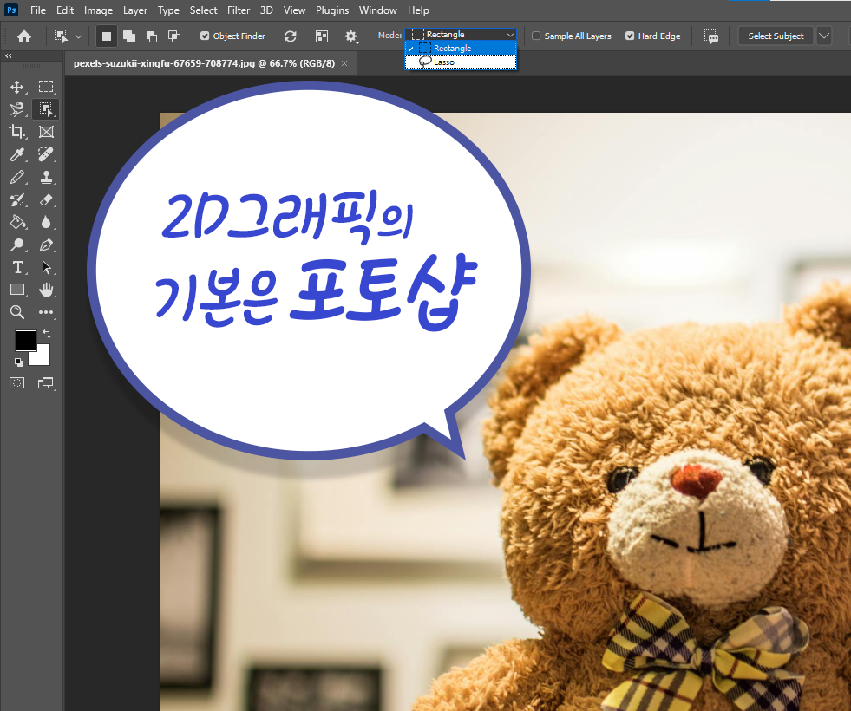Collapse the toolbar double-arrow
This screenshot has height=711, width=851.
pos(8,55)
